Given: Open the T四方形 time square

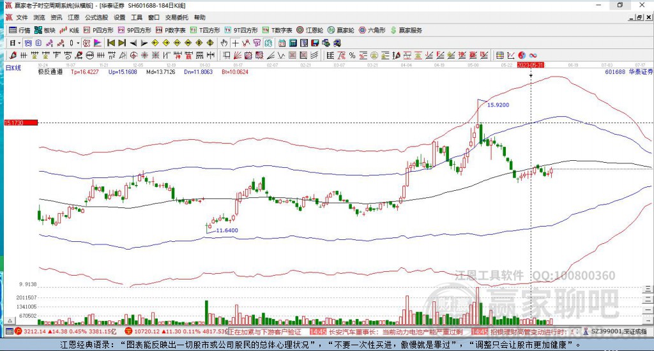Looking at the screenshot, I should point(205,30).
